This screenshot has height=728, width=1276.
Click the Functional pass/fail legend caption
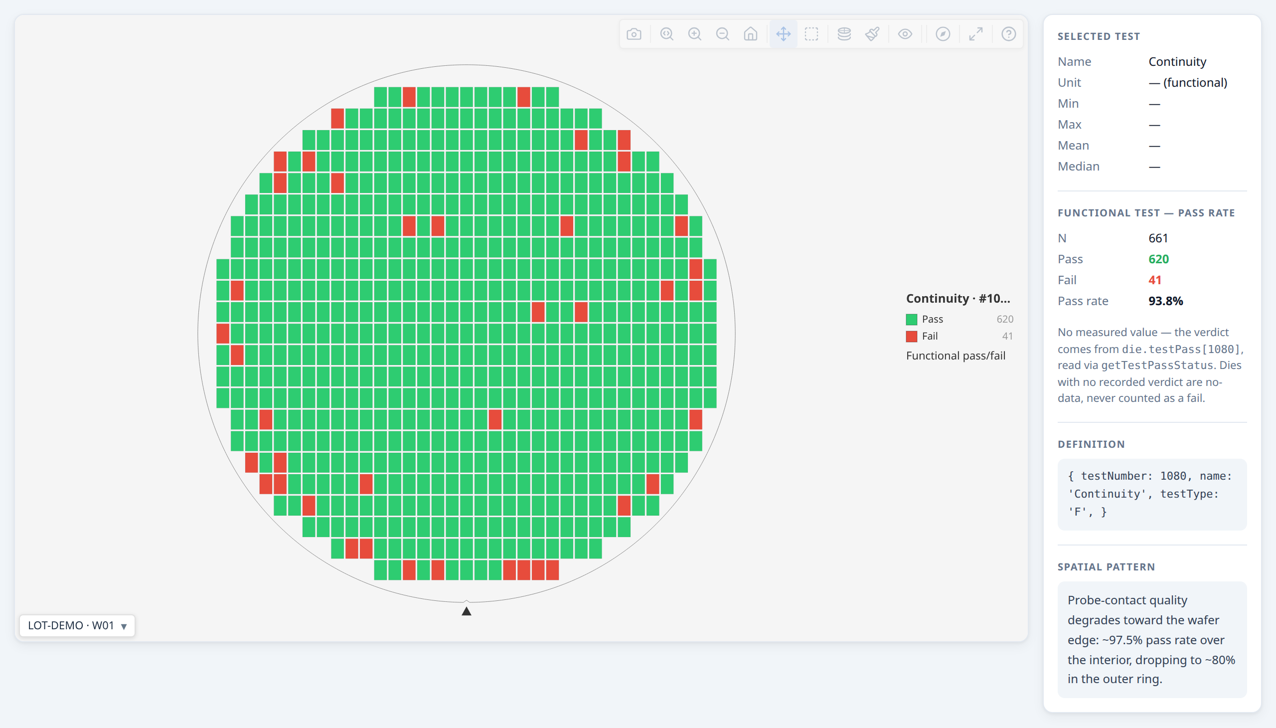point(956,356)
